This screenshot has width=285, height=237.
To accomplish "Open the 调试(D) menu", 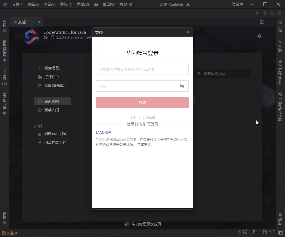I will [x=83, y=5].
